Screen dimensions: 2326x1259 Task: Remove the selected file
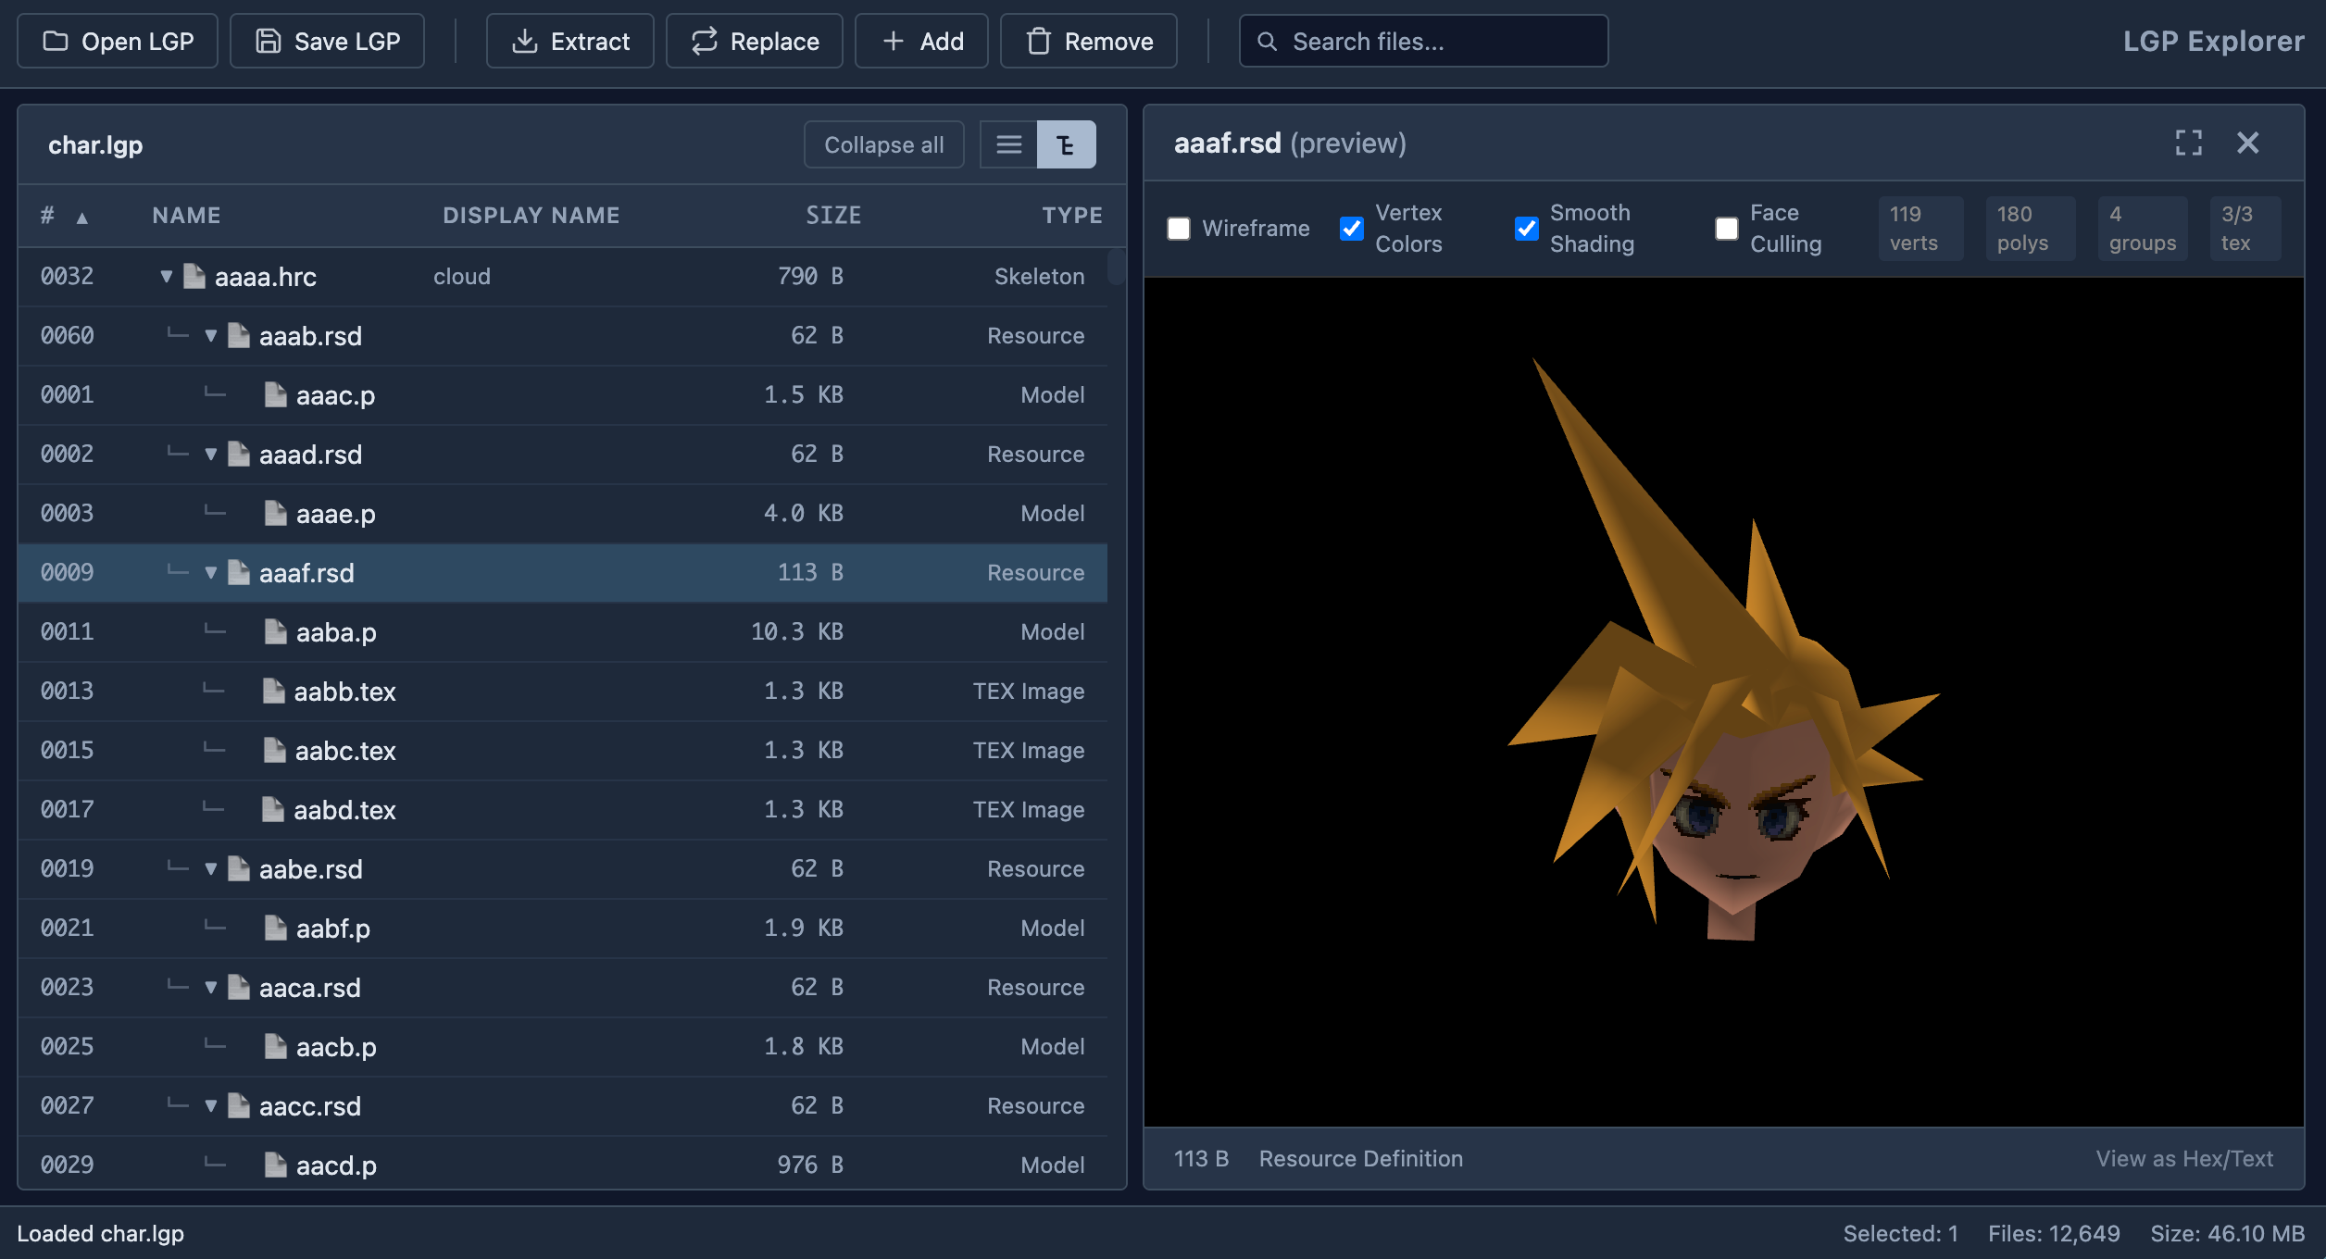[x=1088, y=41]
